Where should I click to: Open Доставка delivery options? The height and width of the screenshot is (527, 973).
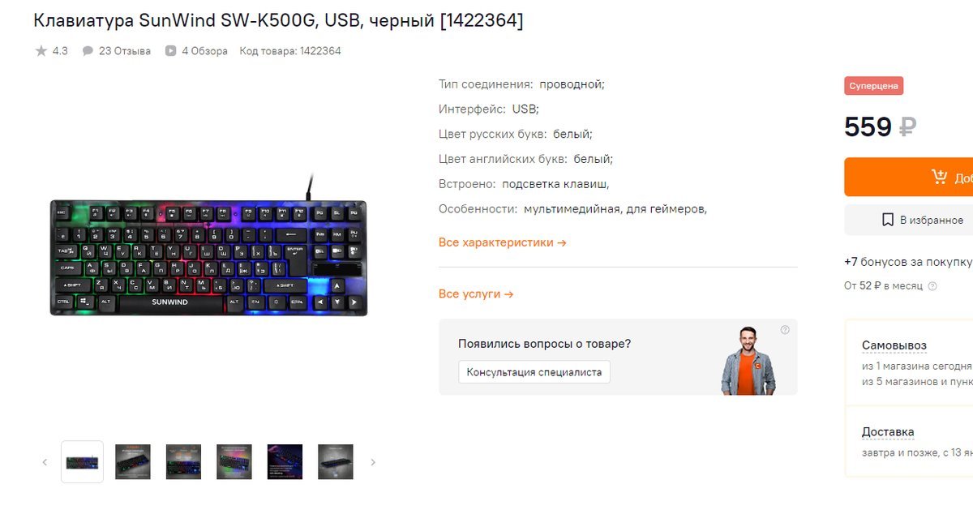click(x=888, y=432)
